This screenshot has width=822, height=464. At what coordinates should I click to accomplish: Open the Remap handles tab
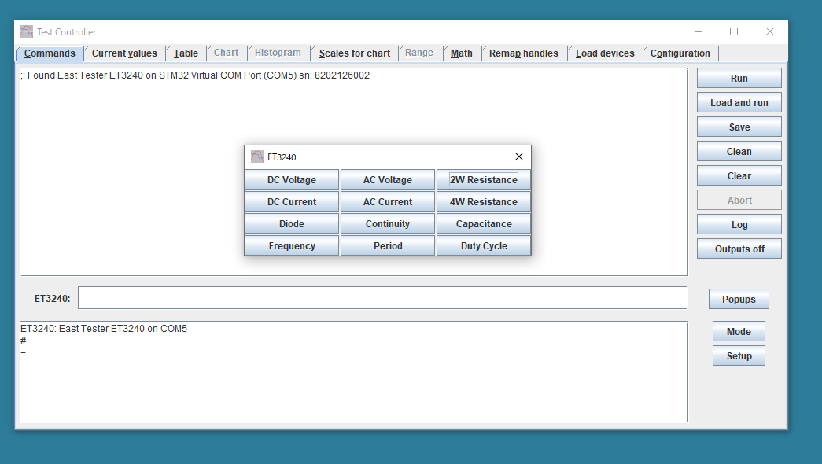pyautogui.click(x=524, y=53)
